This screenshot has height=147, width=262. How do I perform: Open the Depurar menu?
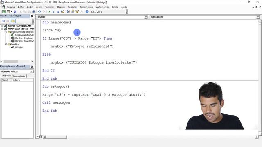pyautogui.click(x=61, y=7)
